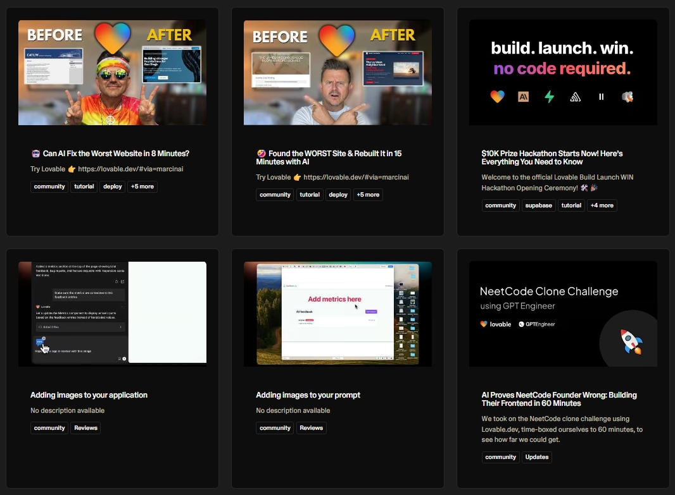675x495 pixels.
Task: Click 'No description available' under images to application
Action: point(68,410)
